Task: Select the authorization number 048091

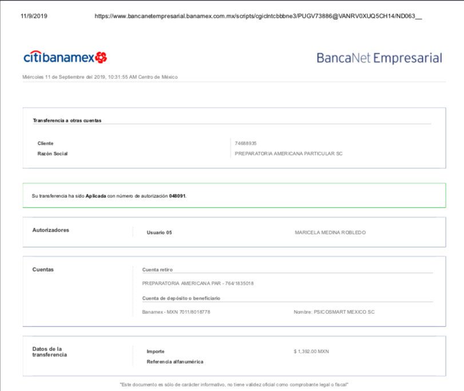Action: click(x=177, y=196)
